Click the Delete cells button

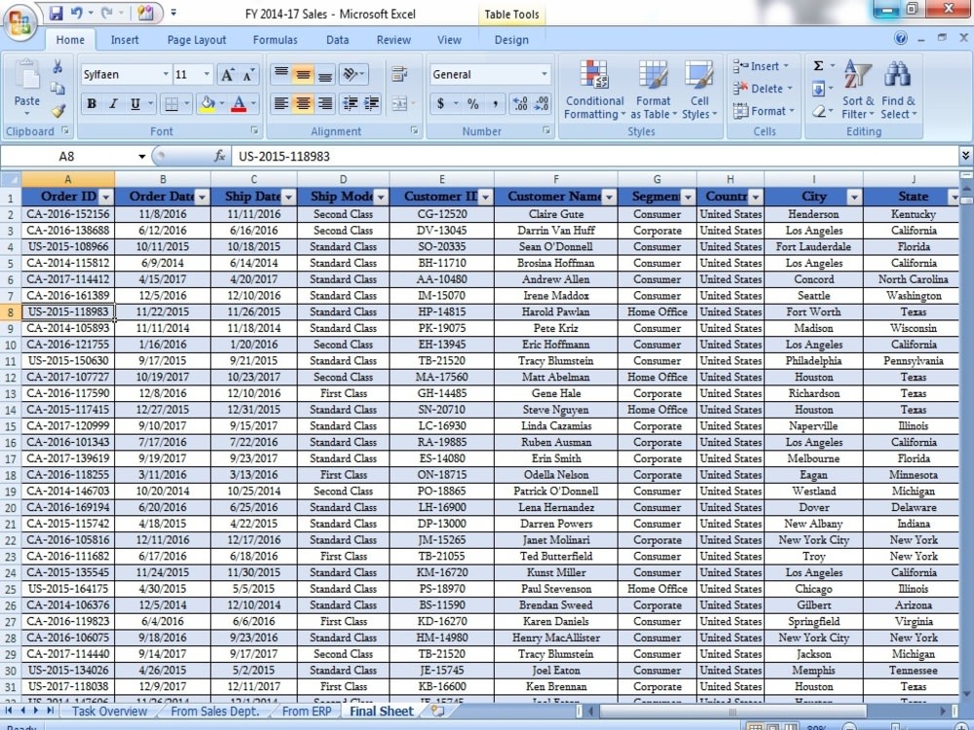coord(763,89)
